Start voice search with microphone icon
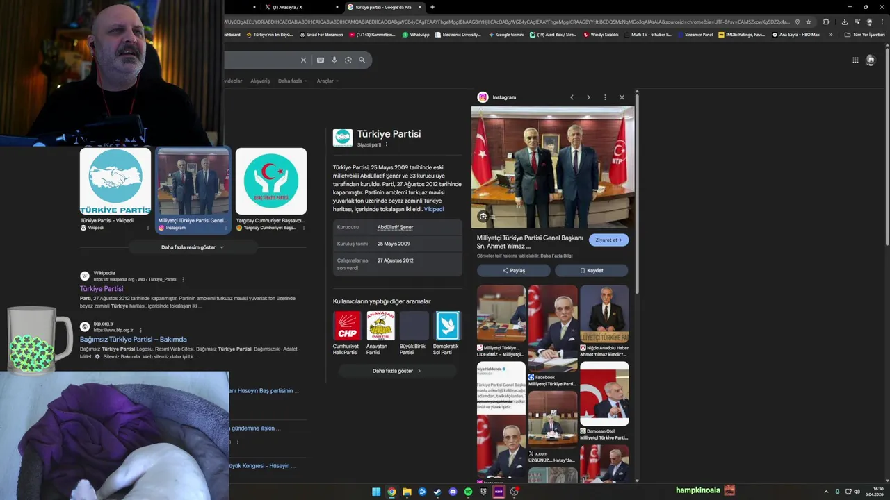The width and height of the screenshot is (890, 500). click(x=334, y=60)
